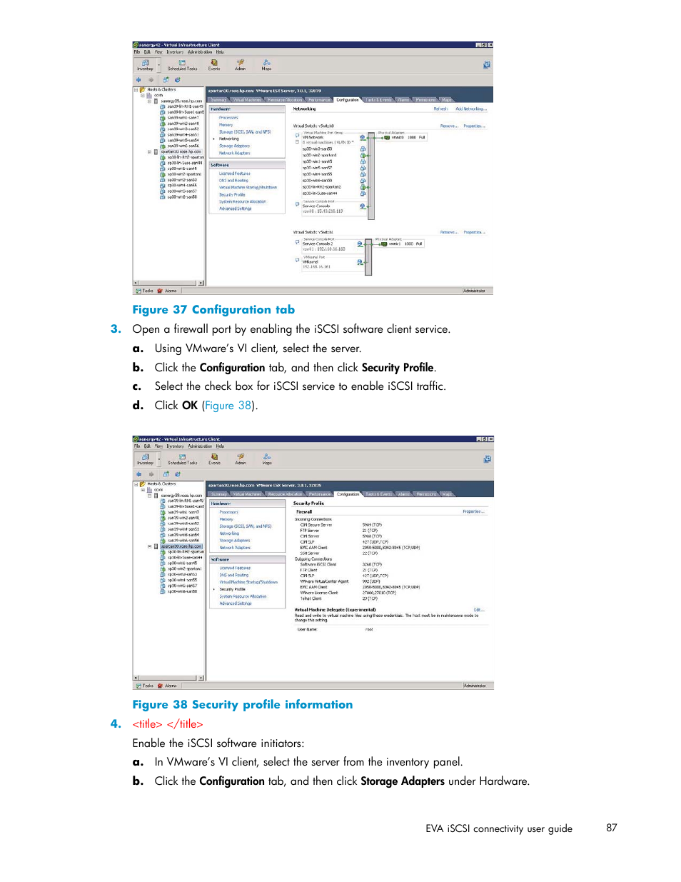Collapse Hosts & Clusters tree node in Figure 37
681x882 pixels.
[x=136, y=89]
